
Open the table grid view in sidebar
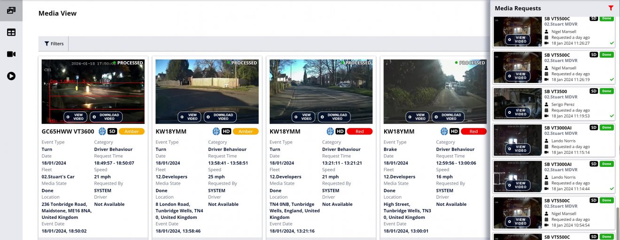[x=11, y=32]
